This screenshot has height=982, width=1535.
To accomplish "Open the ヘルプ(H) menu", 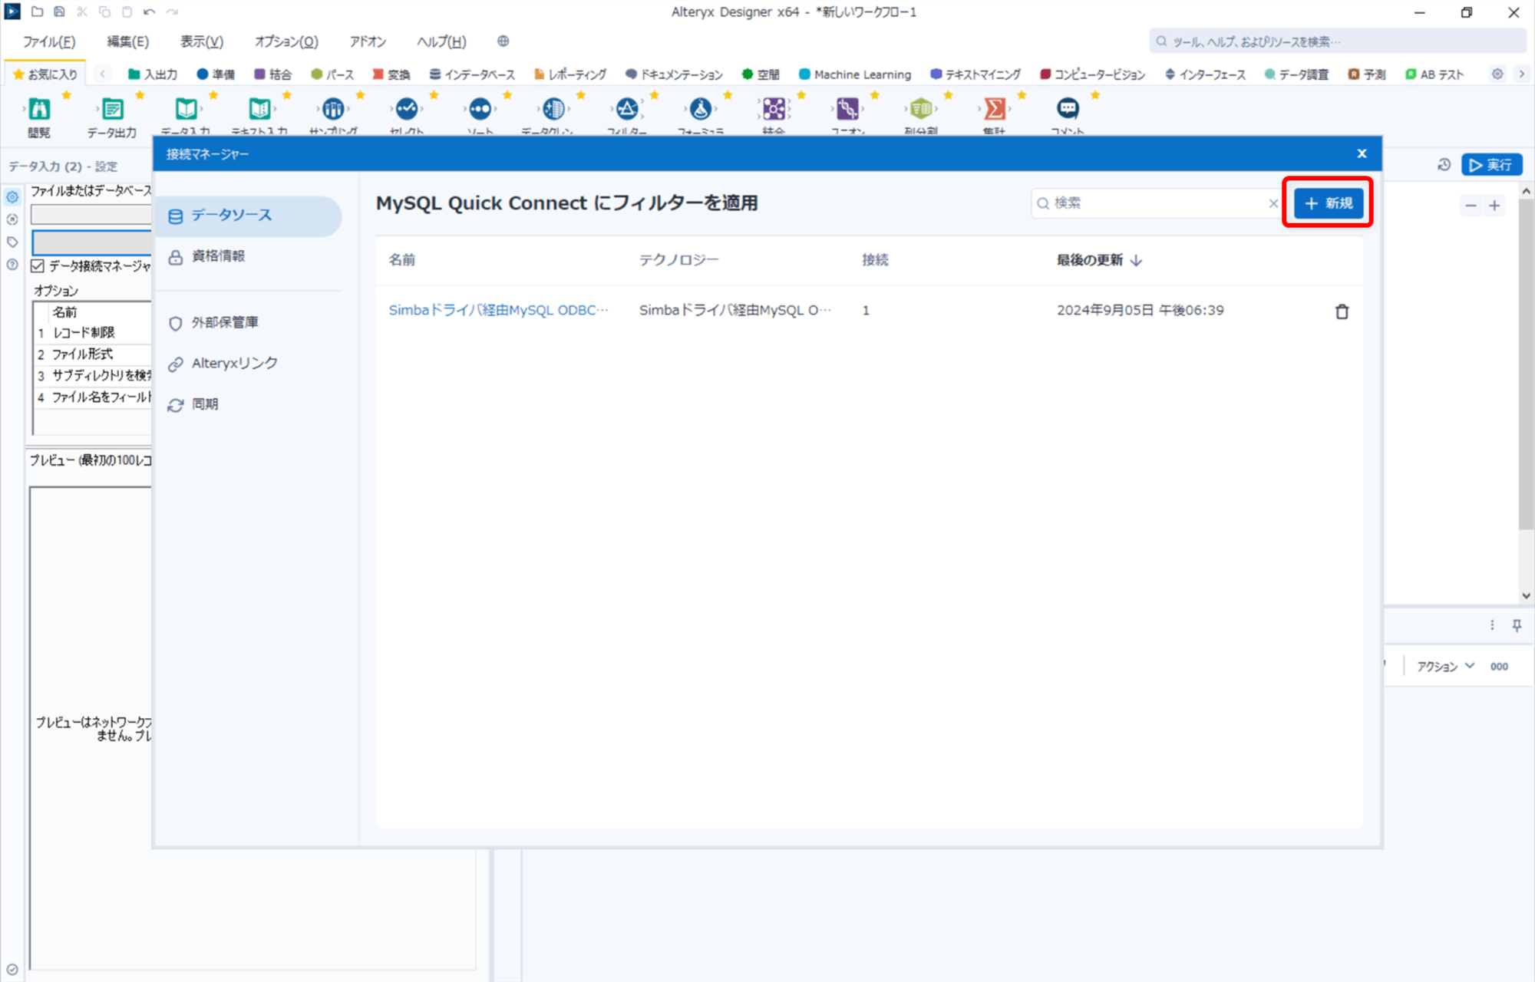I will coord(441,41).
